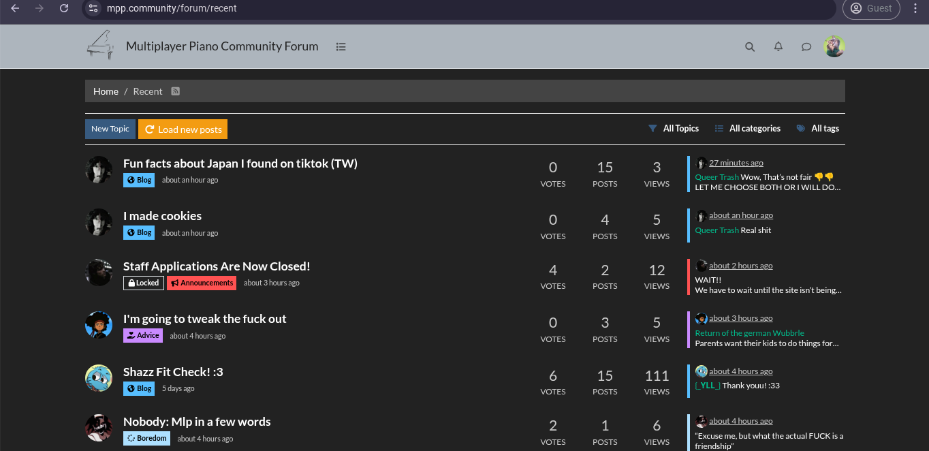929x451 pixels.
Task: Go to Home in breadcrumb
Action: tap(106, 91)
